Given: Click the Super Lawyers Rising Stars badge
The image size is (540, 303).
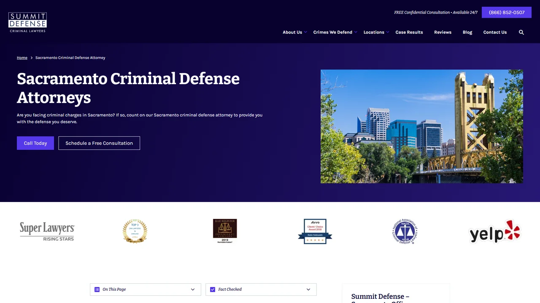Looking at the screenshot, I should [47, 231].
